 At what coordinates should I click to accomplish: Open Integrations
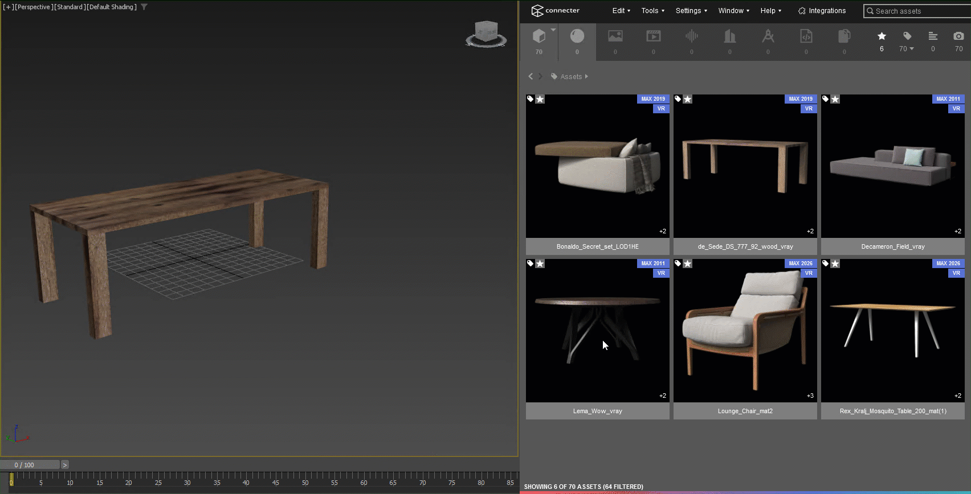pyautogui.click(x=822, y=11)
